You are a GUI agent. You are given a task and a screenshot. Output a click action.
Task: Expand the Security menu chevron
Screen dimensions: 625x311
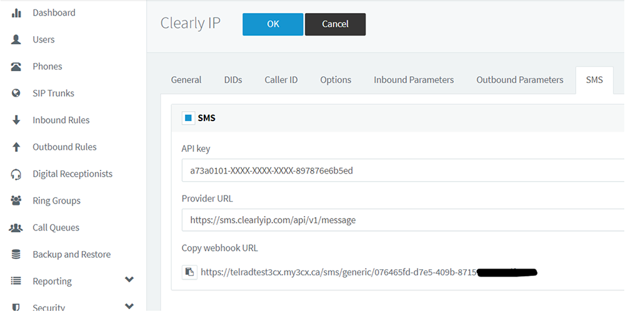[129, 306]
